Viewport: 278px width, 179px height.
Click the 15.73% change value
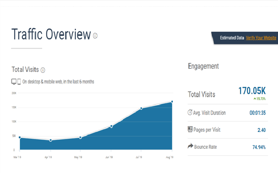click(x=261, y=99)
